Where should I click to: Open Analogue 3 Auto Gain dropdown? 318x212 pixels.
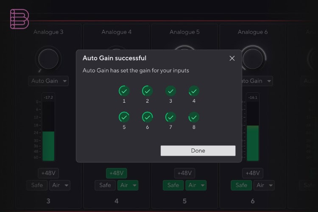pos(48,81)
